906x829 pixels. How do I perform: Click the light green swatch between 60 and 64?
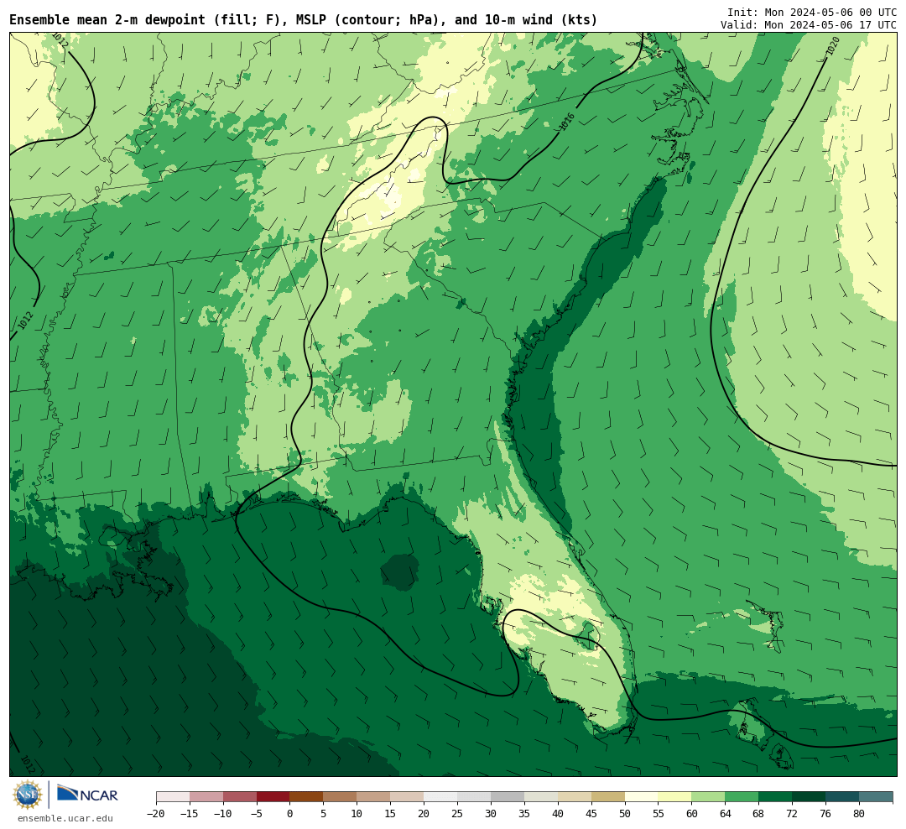pos(709,797)
